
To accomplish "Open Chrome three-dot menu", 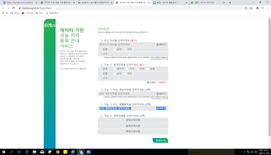I will tap(267, 8).
